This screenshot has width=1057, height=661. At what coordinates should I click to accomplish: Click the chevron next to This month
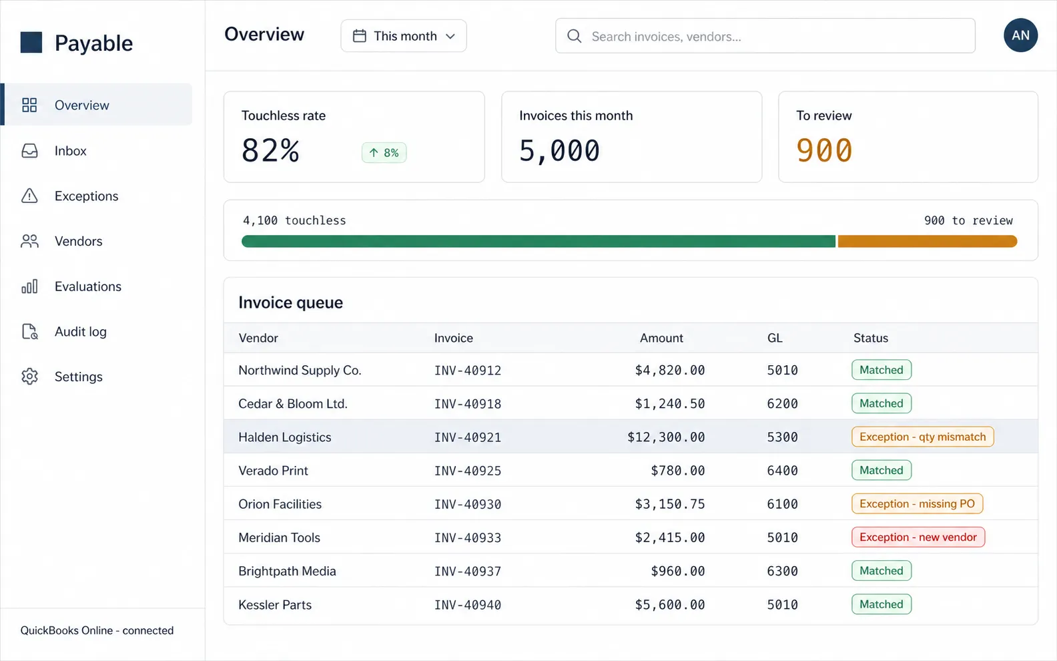[450, 37]
